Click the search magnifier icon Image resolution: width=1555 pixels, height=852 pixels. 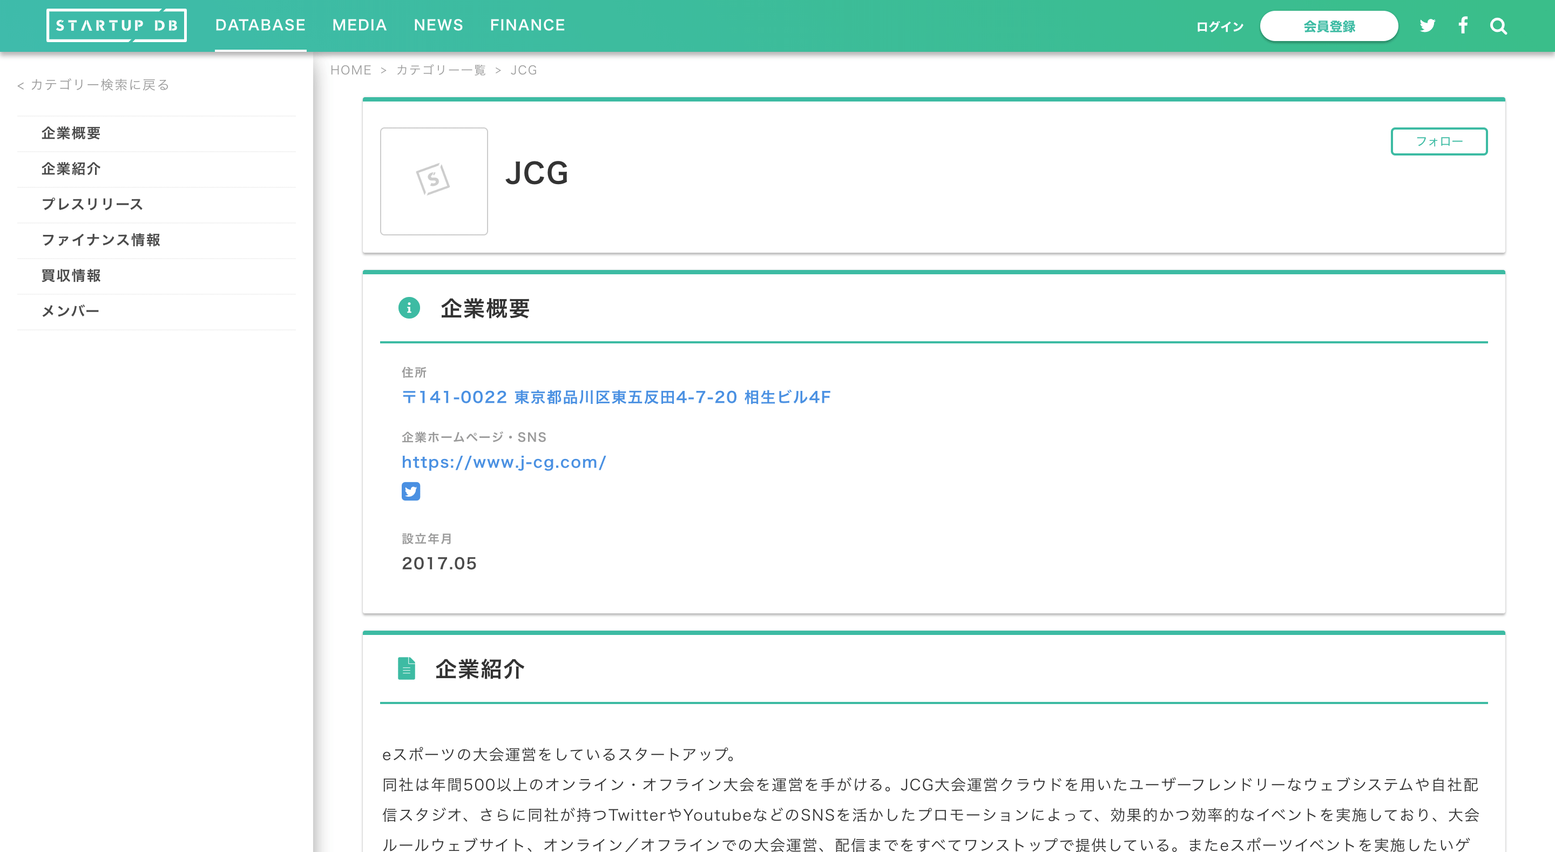pyautogui.click(x=1498, y=26)
